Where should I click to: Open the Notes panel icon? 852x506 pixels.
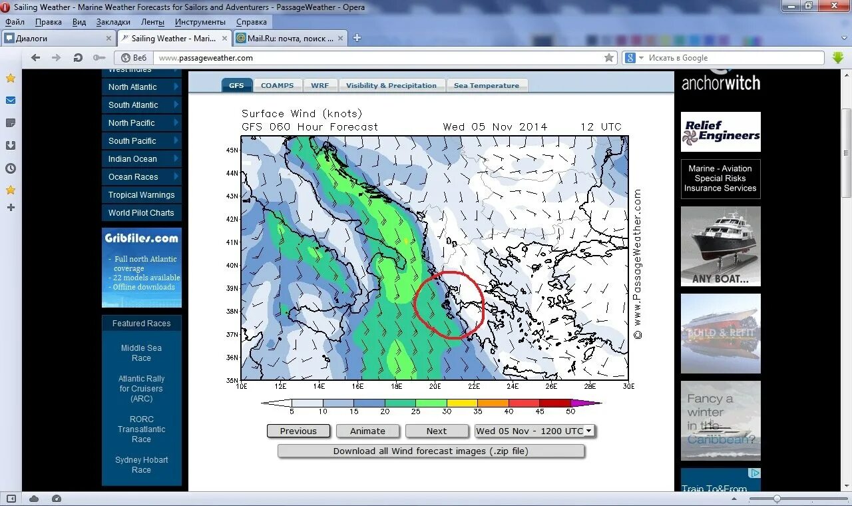pyautogui.click(x=10, y=123)
